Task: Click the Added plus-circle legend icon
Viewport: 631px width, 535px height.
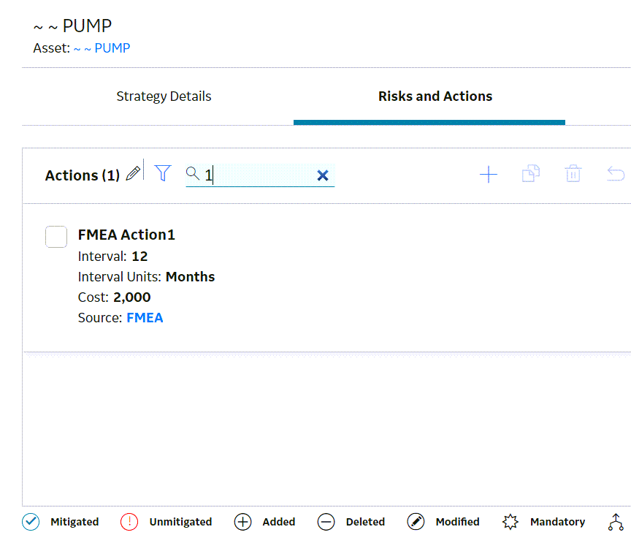Action: click(x=242, y=522)
